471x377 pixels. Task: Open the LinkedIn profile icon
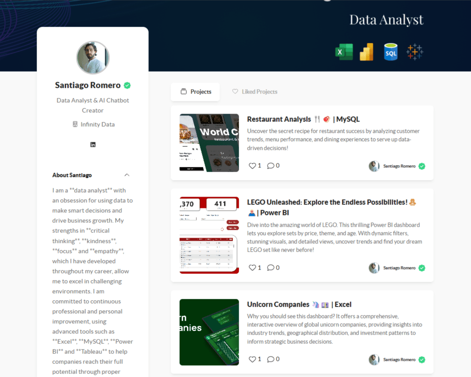click(93, 145)
